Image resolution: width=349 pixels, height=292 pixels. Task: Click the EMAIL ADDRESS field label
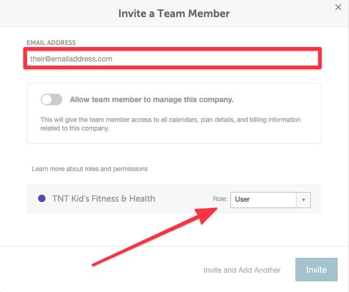pyautogui.click(x=51, y=42)
